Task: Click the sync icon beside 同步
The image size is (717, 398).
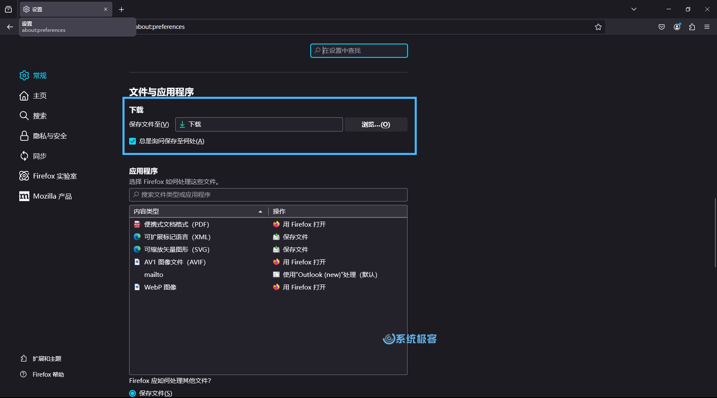Action: pyautogui.click(x=24, y=156)
